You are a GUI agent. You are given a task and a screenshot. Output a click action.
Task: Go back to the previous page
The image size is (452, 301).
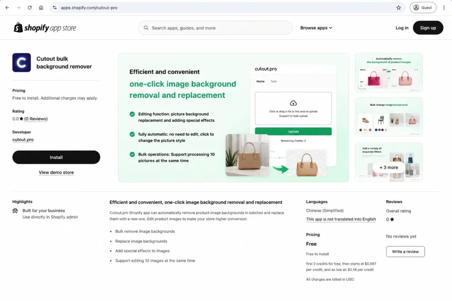point(7,8)
